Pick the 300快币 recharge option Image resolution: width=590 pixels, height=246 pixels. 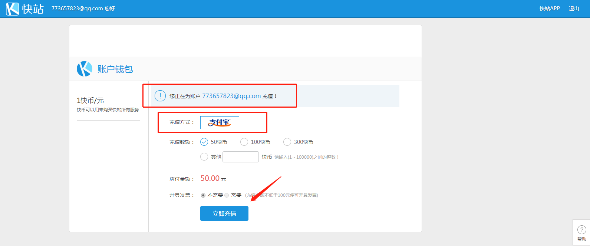[287, 142]
